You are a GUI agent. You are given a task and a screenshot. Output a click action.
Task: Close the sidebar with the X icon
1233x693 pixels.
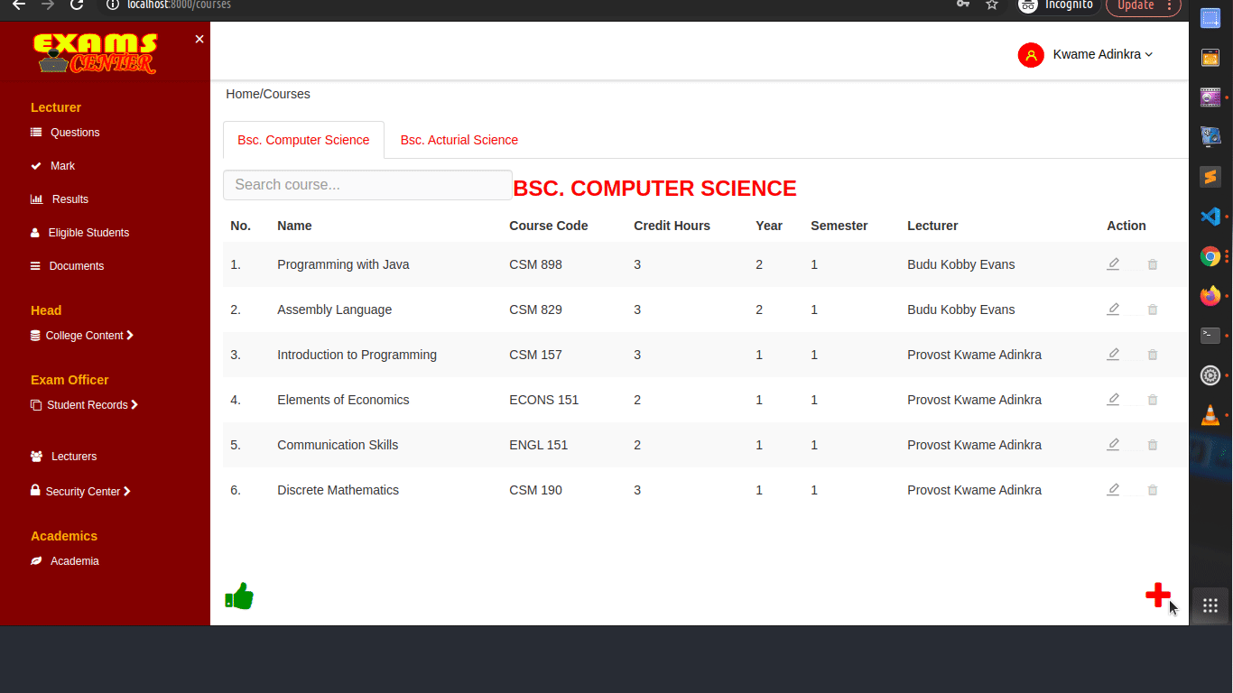(199, 39)
